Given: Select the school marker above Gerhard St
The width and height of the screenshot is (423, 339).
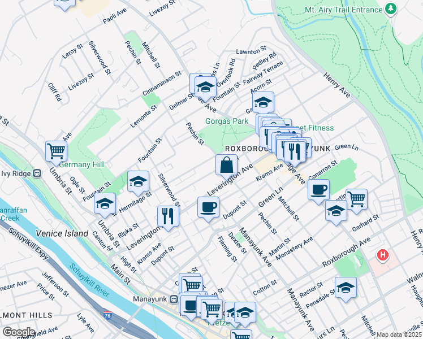Looking at the screenshot, I should coord(336,211).
